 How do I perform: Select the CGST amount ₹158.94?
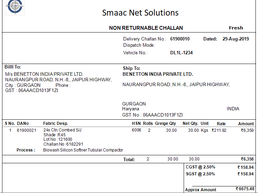(245, 167)
